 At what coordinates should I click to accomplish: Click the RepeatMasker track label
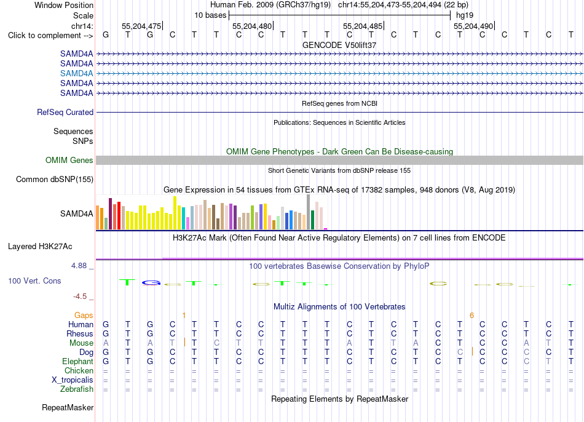point(68,407)
